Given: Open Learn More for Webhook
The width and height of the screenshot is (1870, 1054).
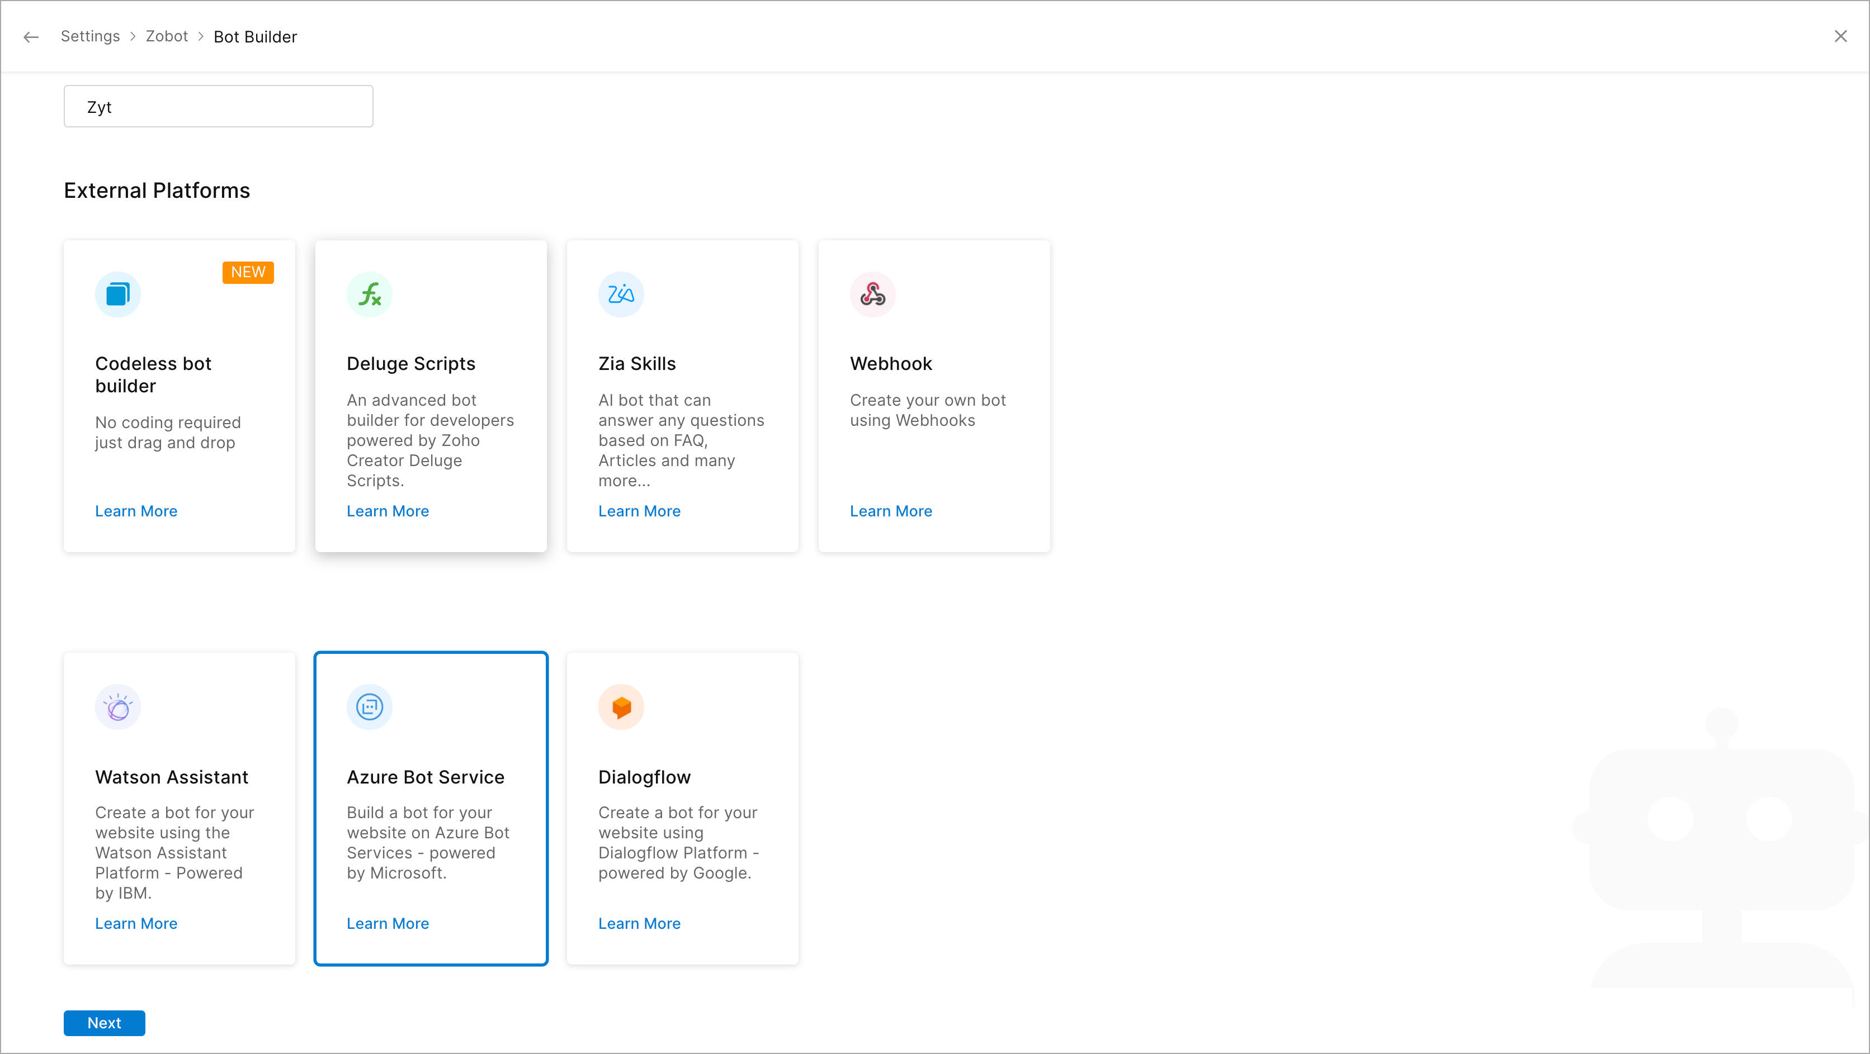Looking at the screenshot, I should pos(891,511).
